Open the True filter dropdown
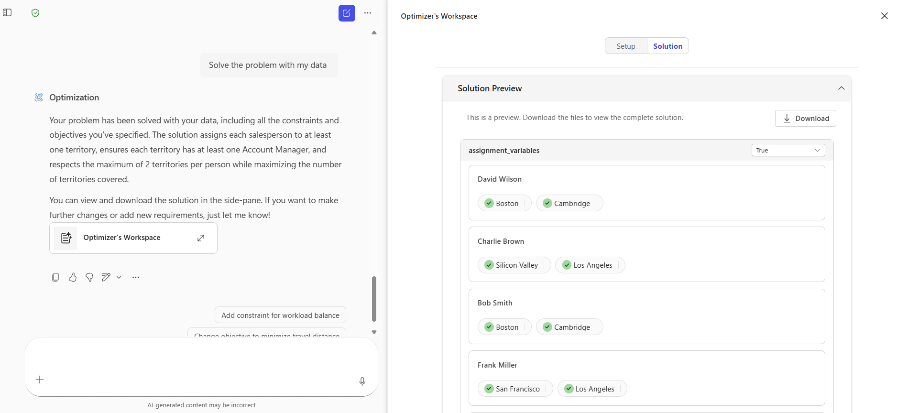The width and height of the screenshot is (897, 413). [x=788, y=150]
